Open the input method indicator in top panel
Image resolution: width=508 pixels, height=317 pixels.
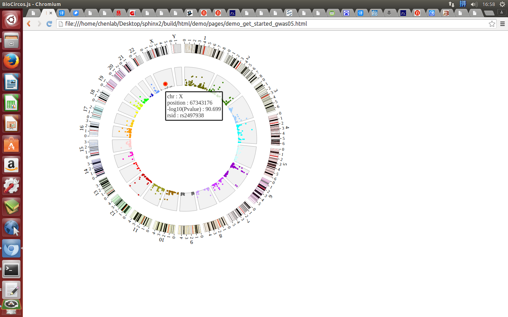tap(463, 4)
